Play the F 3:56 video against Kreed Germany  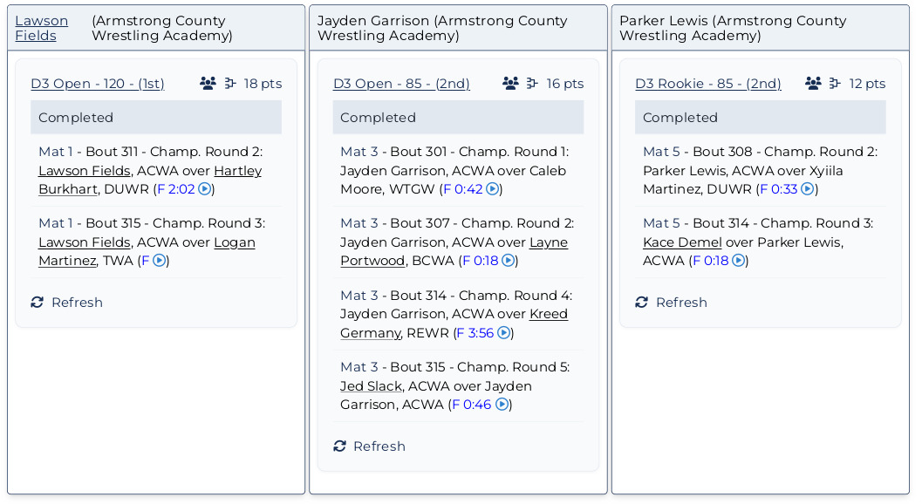503,333
